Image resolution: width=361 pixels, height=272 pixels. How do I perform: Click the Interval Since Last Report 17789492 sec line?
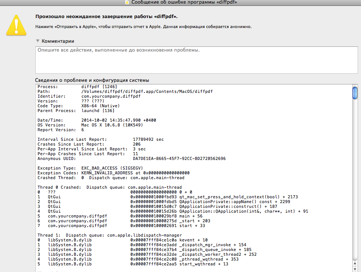[101, 139]
